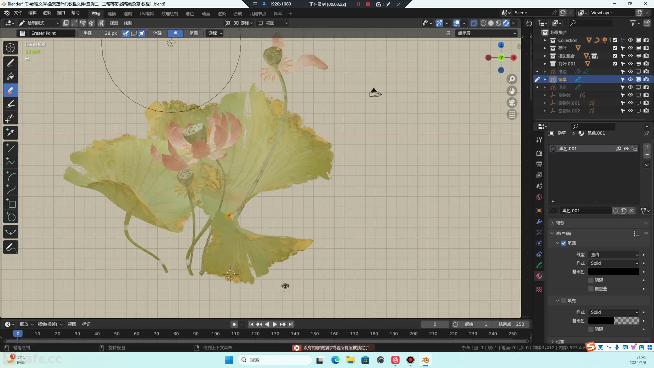This screenshot has width=654, height=368.
Task: Expand the Collection tree item
Action: click(545, 40)
